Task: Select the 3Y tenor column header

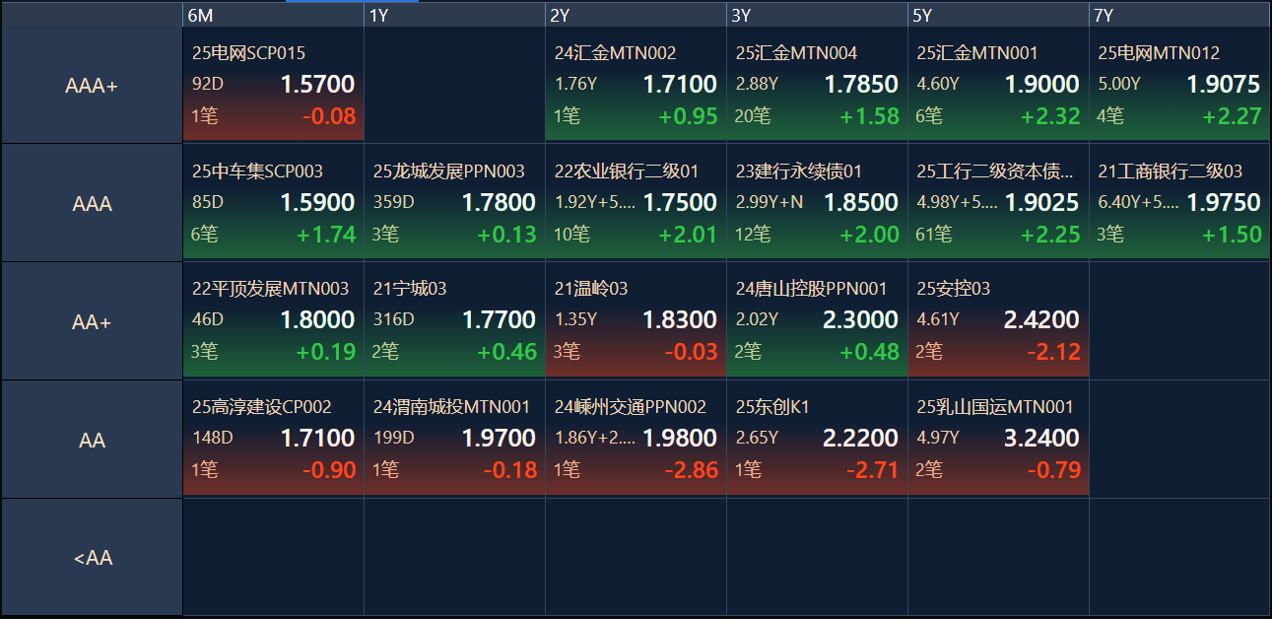Action: coord(817,15)
